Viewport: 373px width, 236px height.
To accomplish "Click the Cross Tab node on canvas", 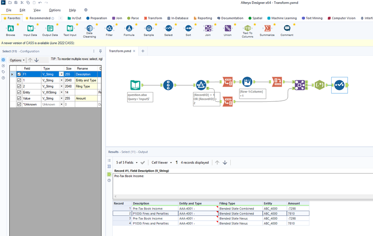I will coord(277,82).
